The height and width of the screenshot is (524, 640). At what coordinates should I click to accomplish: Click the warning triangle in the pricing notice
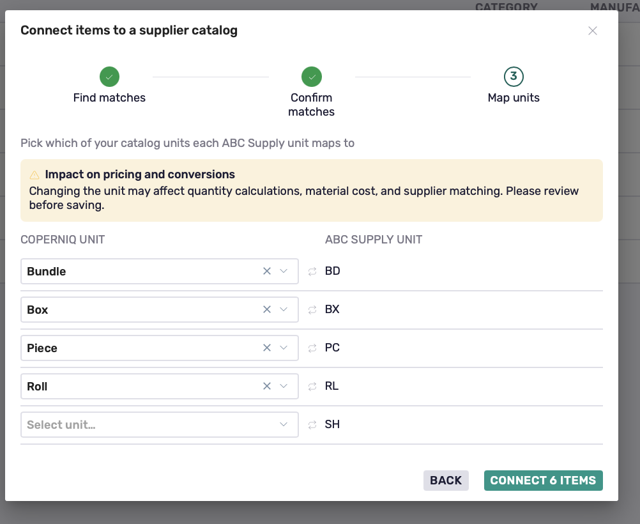pyautogui.click(x=34, y=175)
